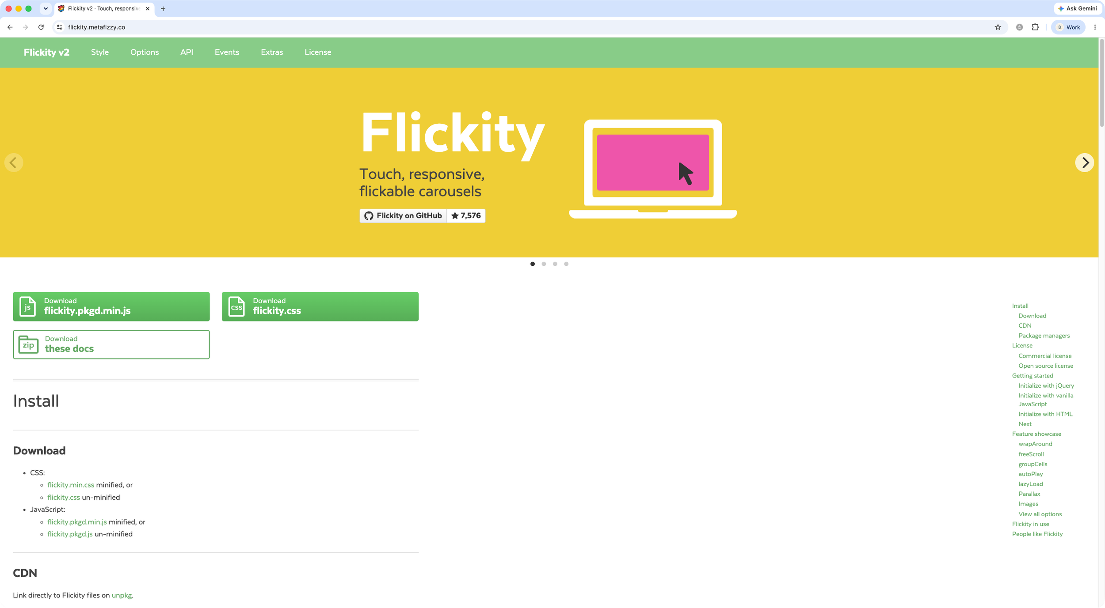Image resolution: width=1105 pixels, height=608 pixels.
Task: Select the second carousel page dot
Action: click(544, 264)
